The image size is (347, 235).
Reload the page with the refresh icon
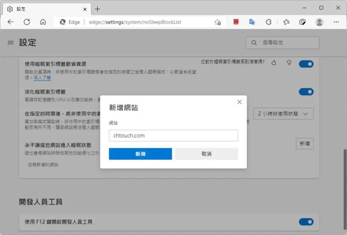(27, 22)
